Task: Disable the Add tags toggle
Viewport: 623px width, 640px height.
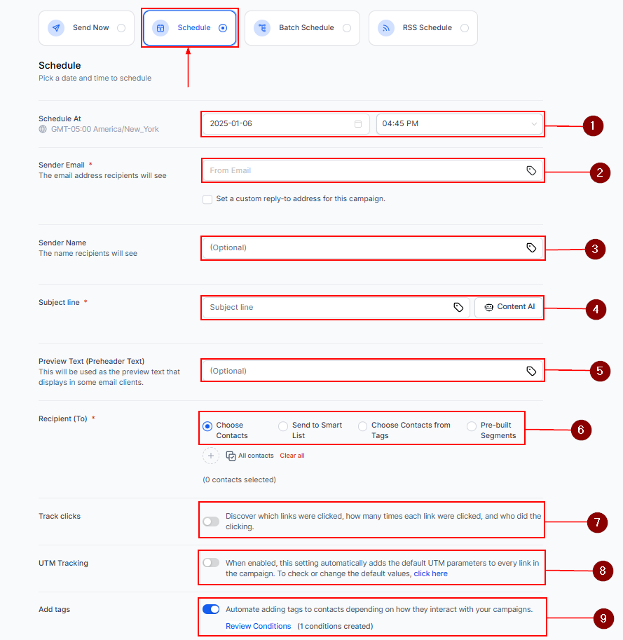Action: [x=211, y=609]
